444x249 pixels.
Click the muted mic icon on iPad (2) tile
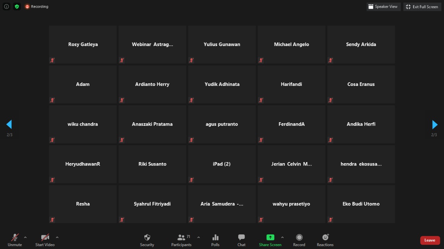[191, 180]
